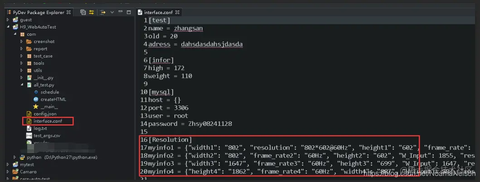Click the [Resolution] section header

click(x=170, y=140)
